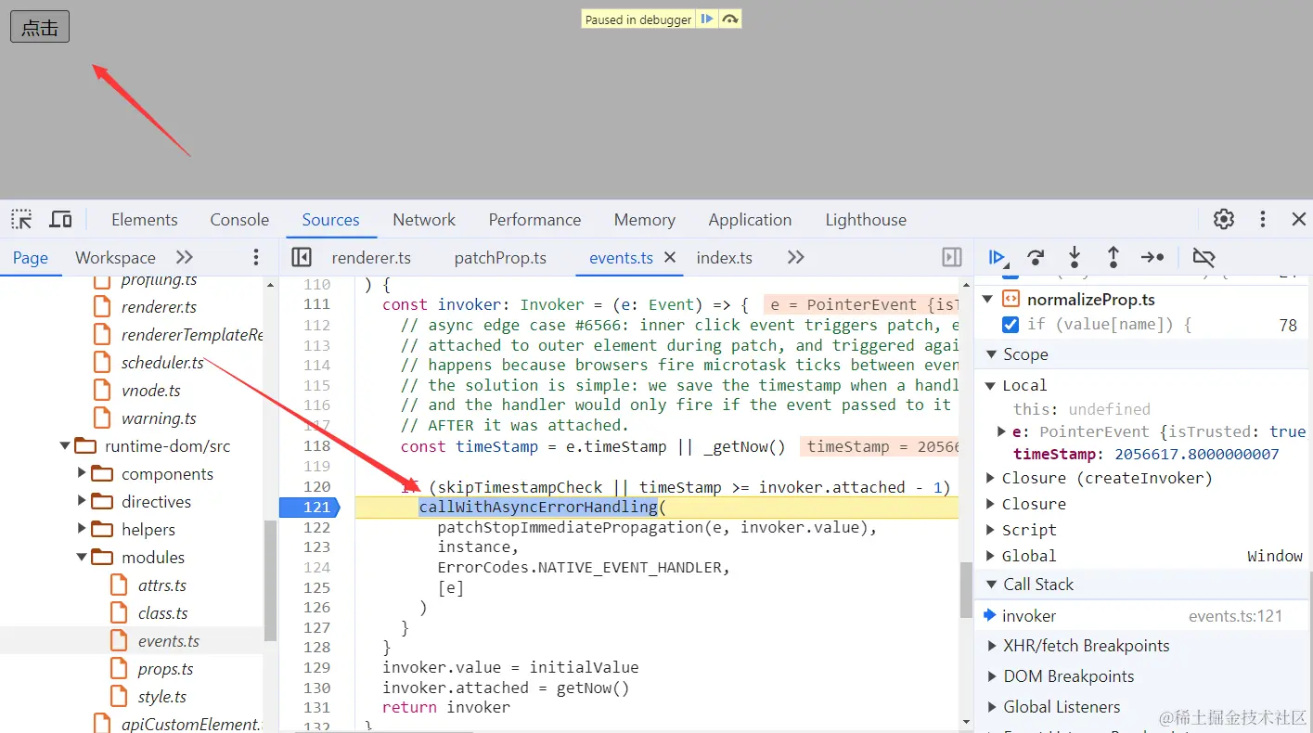The height and width of the screenshot is (733, 1313).
Task: Open class.ts in the file tree
Action: point(163,613)
